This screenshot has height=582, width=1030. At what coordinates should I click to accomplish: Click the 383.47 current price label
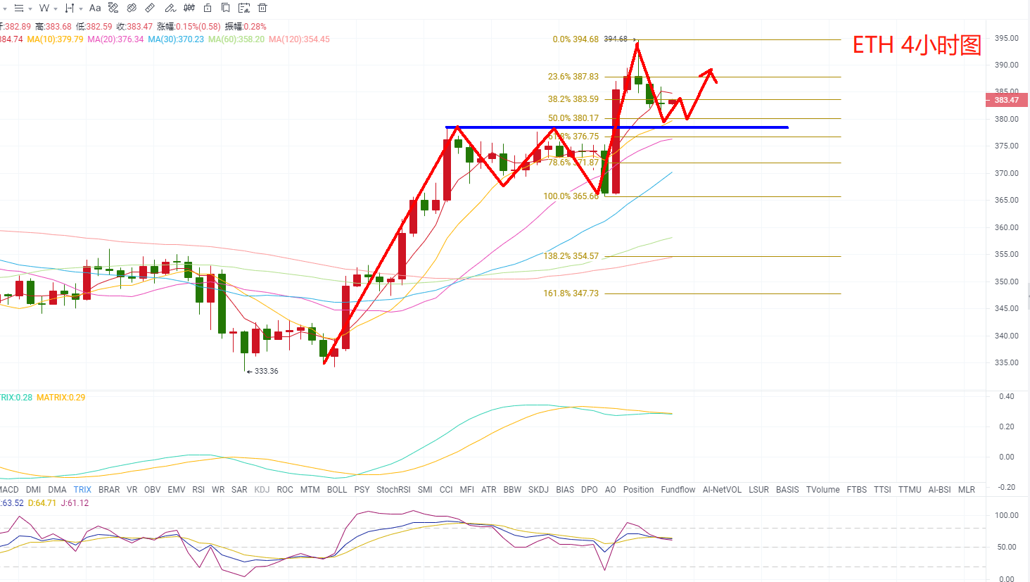click(1007, 100)
